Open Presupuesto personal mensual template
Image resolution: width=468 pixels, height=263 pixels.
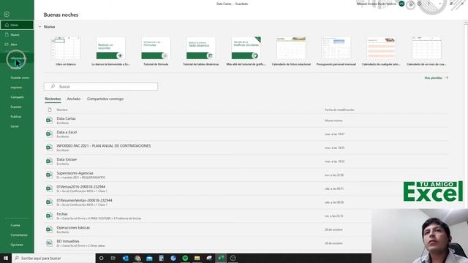(x=336, y=51)
